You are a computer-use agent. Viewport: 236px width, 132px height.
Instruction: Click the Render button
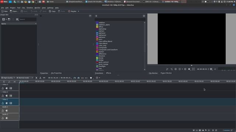pos(72,11)
